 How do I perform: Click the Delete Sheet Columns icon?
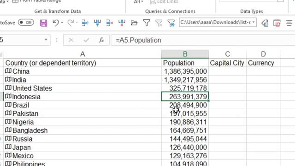[122, 23]
